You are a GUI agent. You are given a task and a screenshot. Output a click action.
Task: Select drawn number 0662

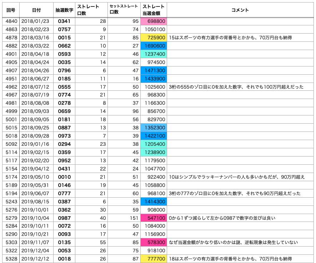pyautogui.click(x=64, y=46)
